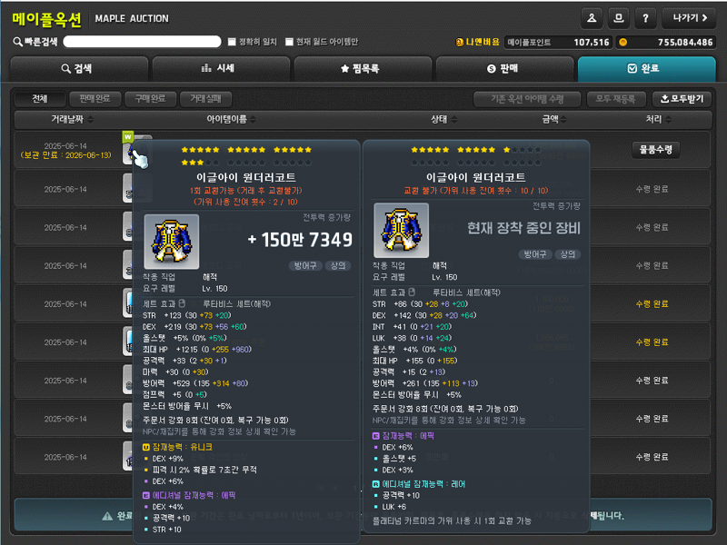Enable the 정확히 일치 checkbox
Viewport: 727px width, 545px height.
click(x=232, y=42)
